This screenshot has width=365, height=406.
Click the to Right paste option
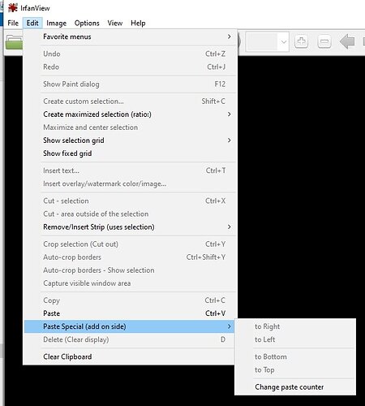[x=295, y=326]
